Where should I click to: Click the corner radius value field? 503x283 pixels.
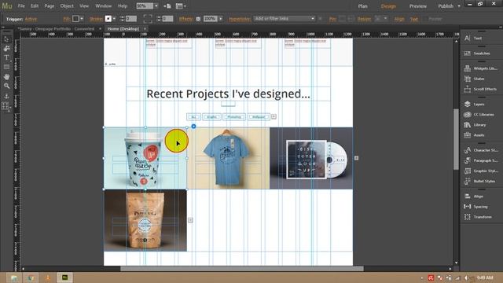point(167,19)
